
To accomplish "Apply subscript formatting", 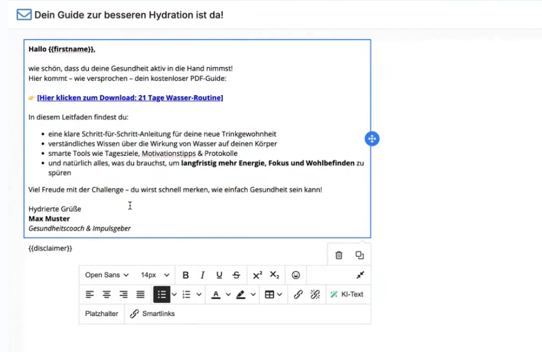I will 274,275.
